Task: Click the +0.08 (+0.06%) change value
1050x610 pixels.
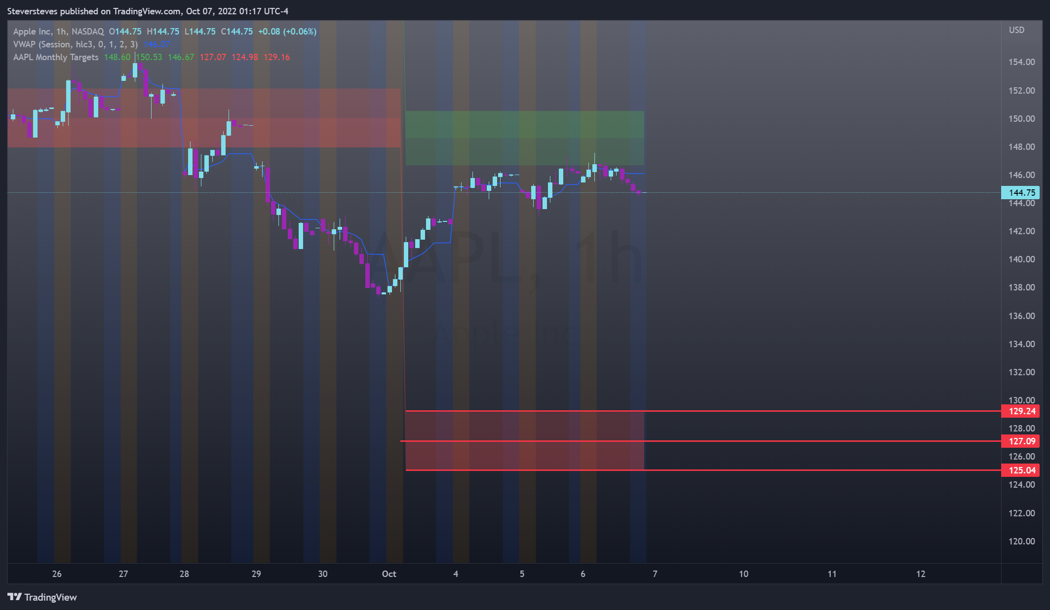Action: [287, 32]
